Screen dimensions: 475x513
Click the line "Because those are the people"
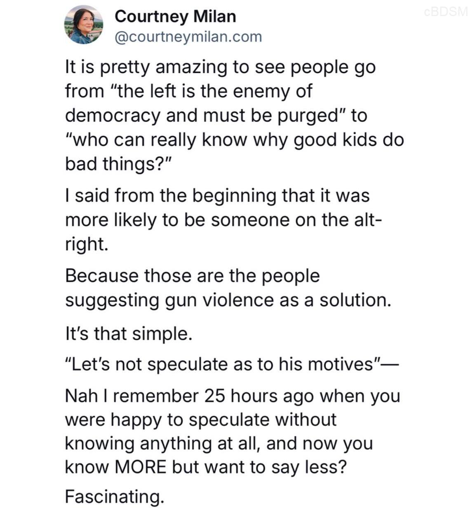(x=192, y=275)
